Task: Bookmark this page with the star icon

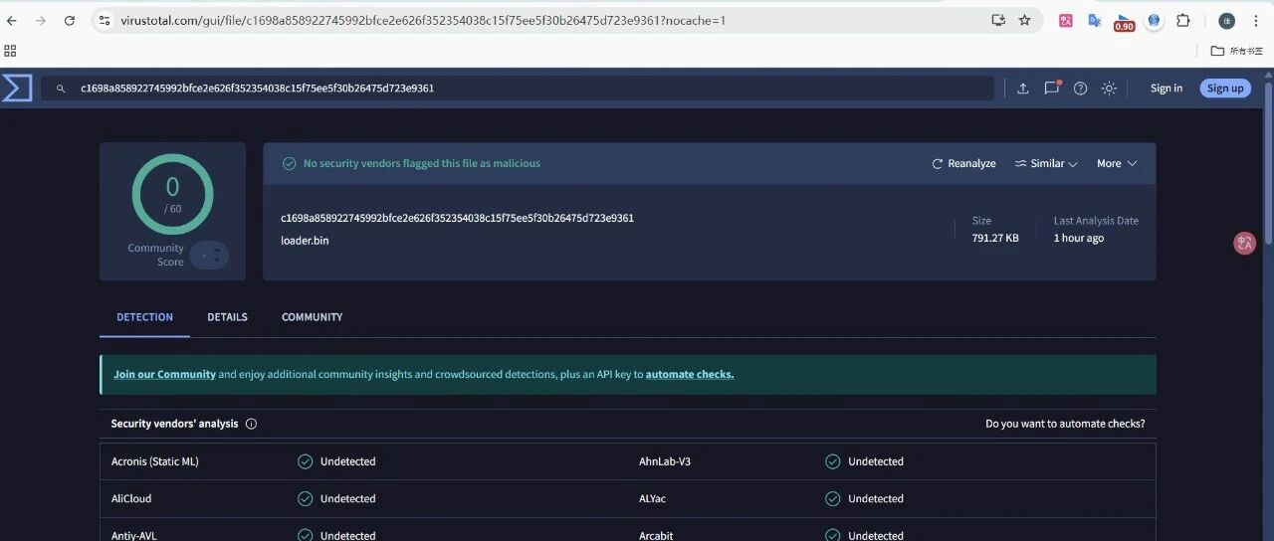Action: click(1024, 20)
